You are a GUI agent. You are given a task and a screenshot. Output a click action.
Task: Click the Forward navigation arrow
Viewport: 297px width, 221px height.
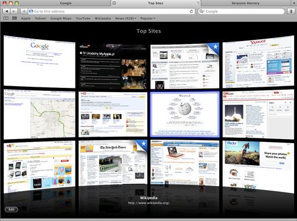click(x=14, y=11)
